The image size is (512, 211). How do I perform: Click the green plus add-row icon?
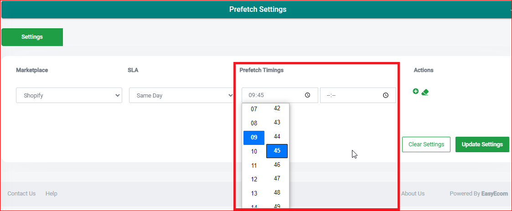pos(415,92)
